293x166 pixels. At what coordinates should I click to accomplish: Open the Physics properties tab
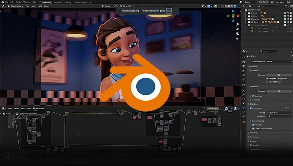243,103
